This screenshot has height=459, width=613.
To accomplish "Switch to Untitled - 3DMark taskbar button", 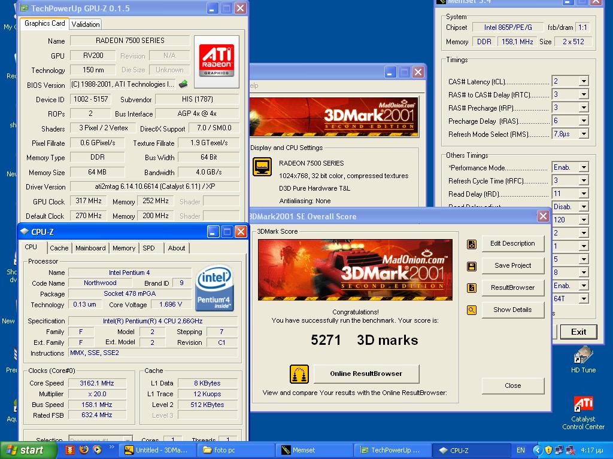I will coord(157,450).
